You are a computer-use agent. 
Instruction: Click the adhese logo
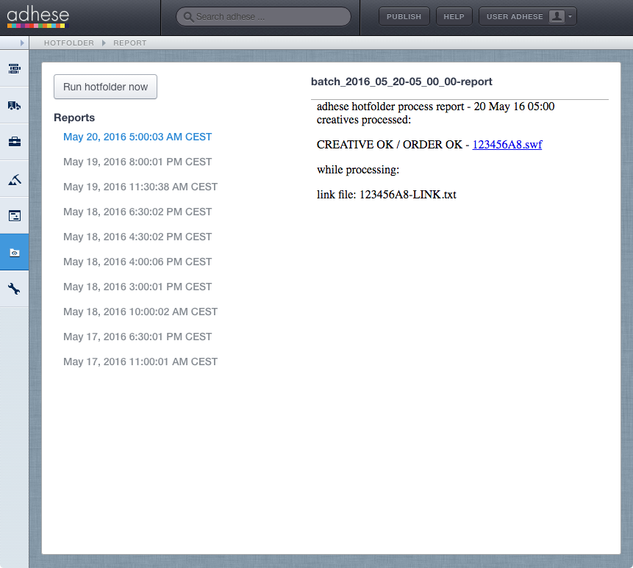pyautogui.click(x=38, y=17)
